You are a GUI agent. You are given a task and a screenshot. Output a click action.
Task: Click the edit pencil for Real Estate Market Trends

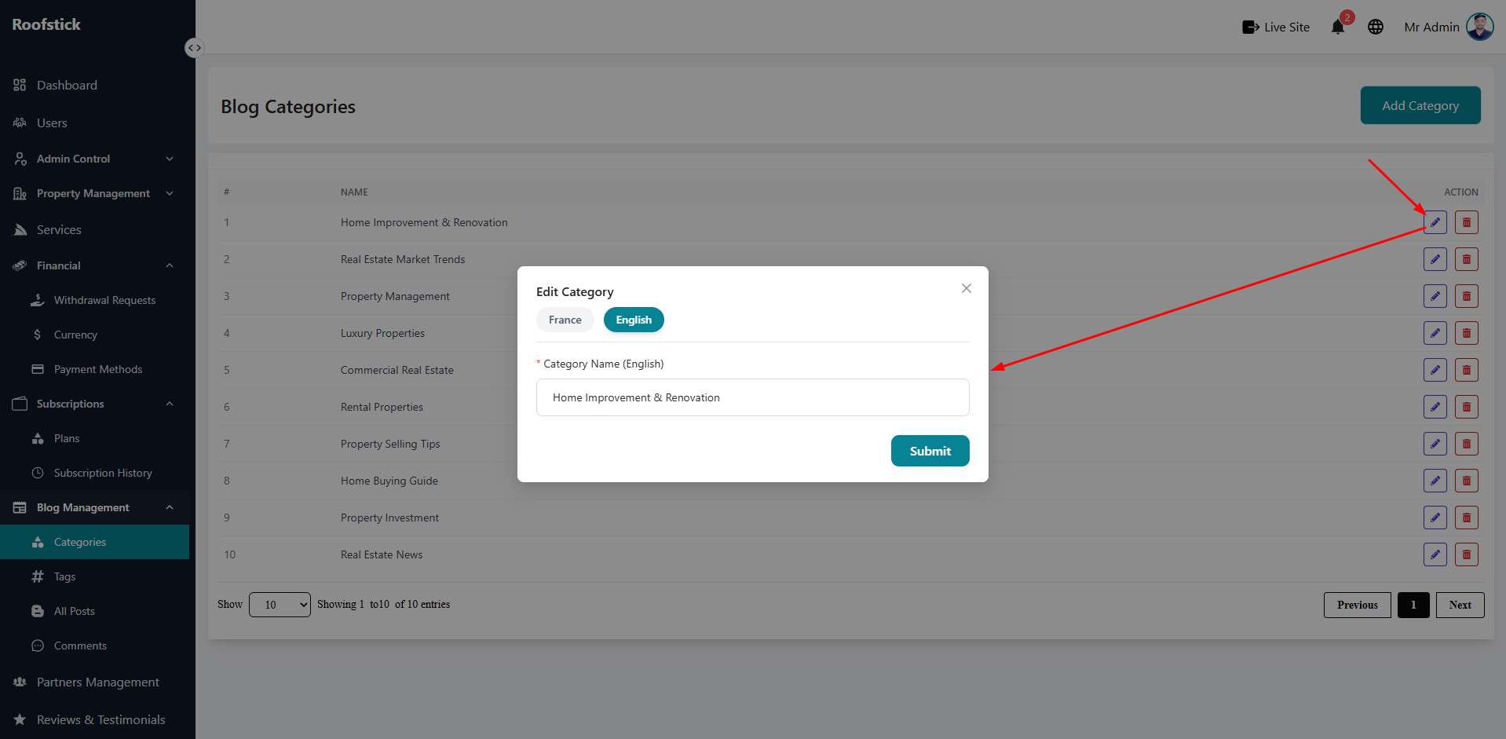point(1435,259)
